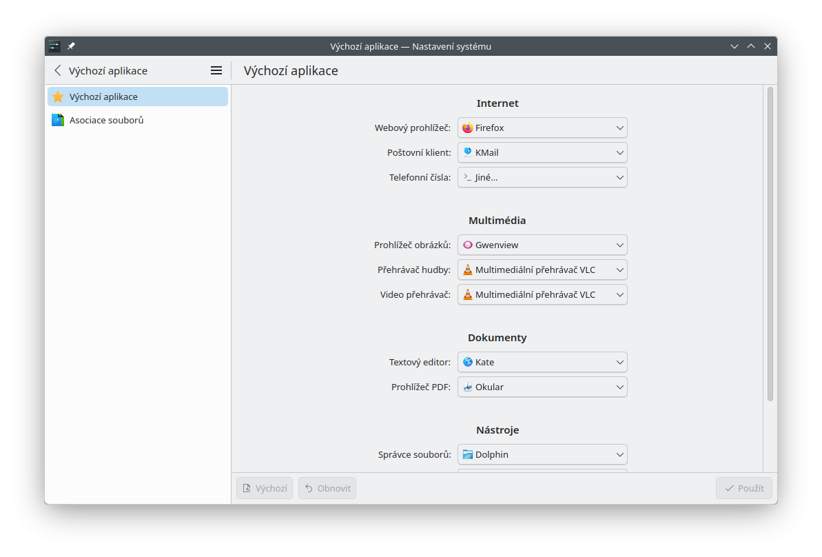
Task: Click the Firefox icon in browser selector
Action: [x=468, y=128]
